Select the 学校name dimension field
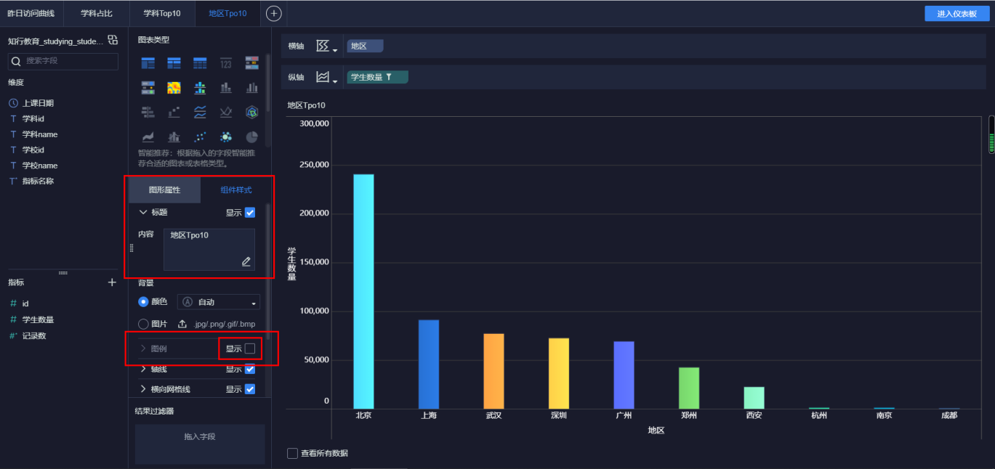Viewport: 995px width, 469px height. pos(39,166)
